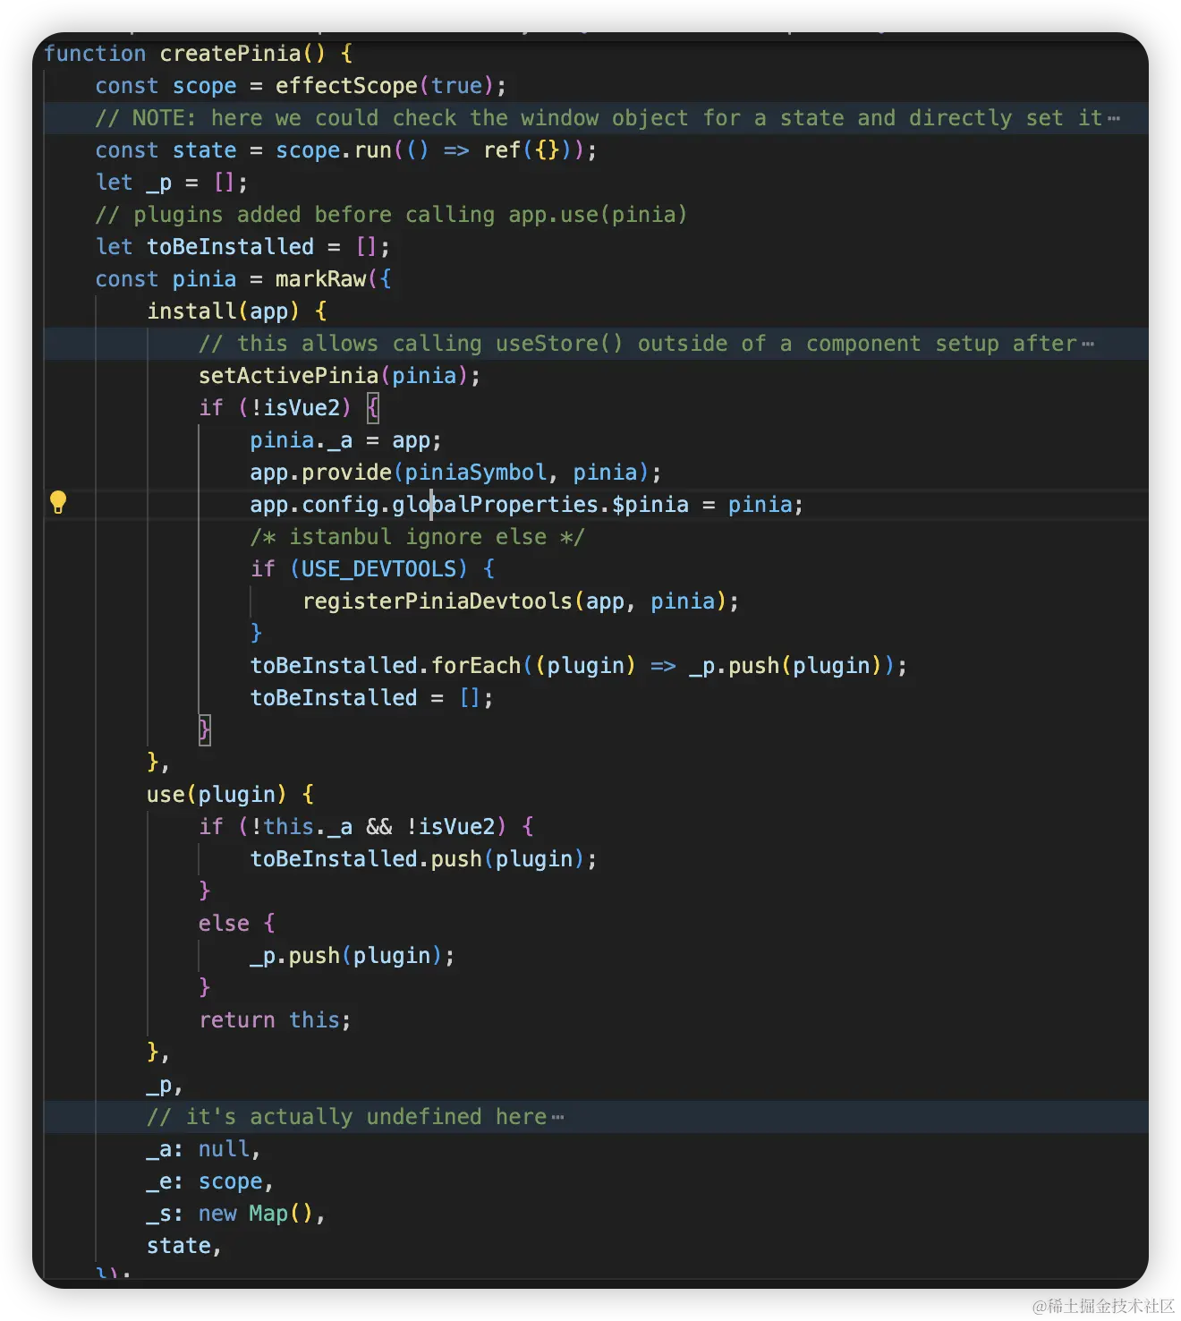Click 'const state = scope.run' line
This screenshot has height=1321, width=1181.
coord(345,150)
